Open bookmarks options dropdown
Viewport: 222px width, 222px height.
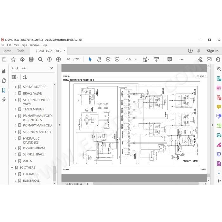[15, 77]
